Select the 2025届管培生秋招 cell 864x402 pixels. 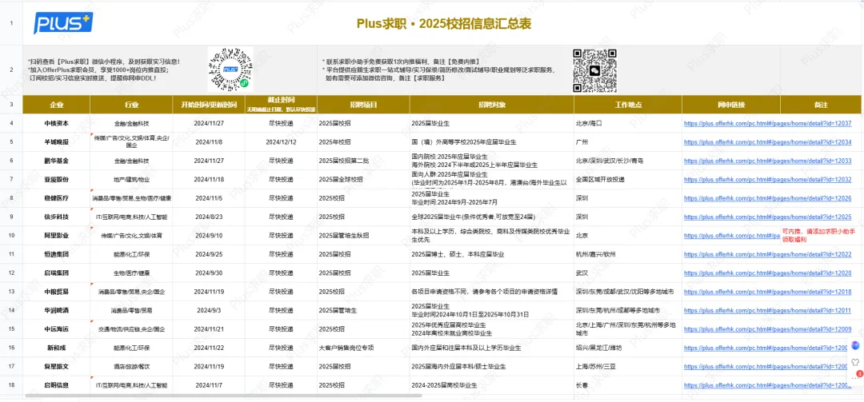coord(363,236)
